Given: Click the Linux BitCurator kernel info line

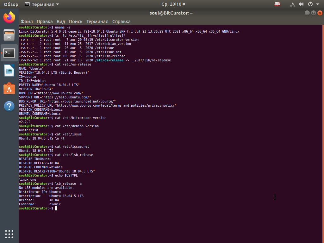Looking at the screenshot, I should click(129, 31).
